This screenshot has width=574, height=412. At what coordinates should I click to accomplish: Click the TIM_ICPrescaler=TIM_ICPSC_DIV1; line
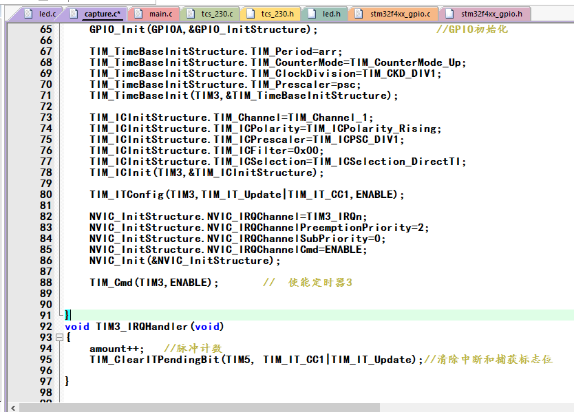pos(246,140)
